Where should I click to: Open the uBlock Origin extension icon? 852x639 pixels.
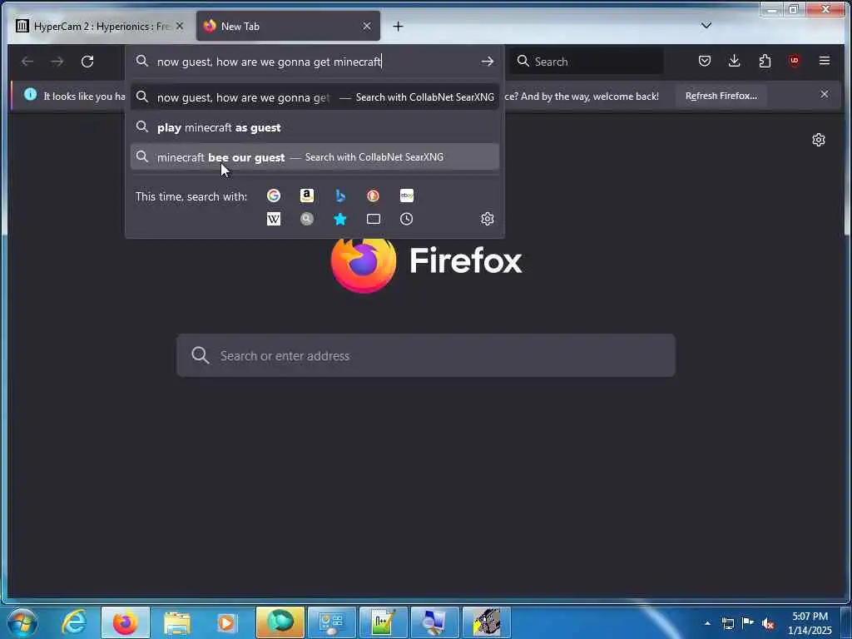[795, 61]
